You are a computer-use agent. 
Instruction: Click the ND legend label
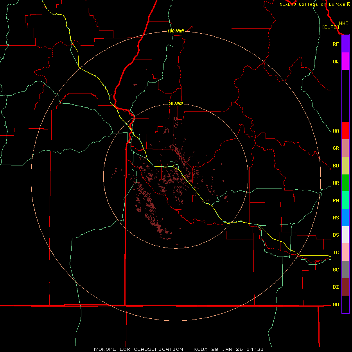(336, 305)
